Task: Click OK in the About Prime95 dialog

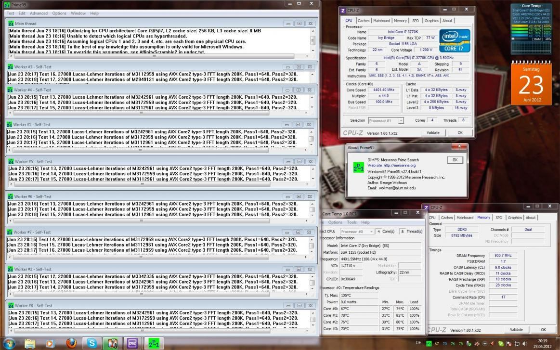Action: point(455,160)
